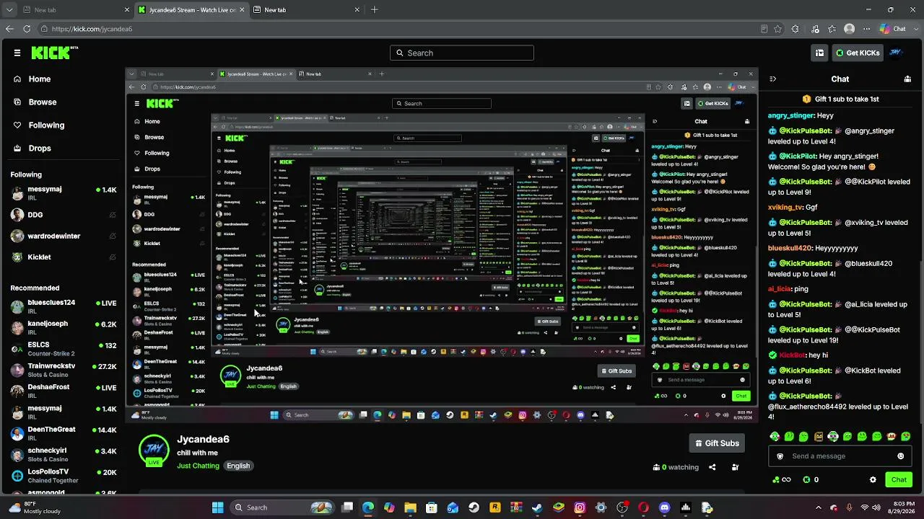The height and width of the screenshot is (519, 924).
Task: Open bluesclues124 recommended channel
Action: (64, 306)
